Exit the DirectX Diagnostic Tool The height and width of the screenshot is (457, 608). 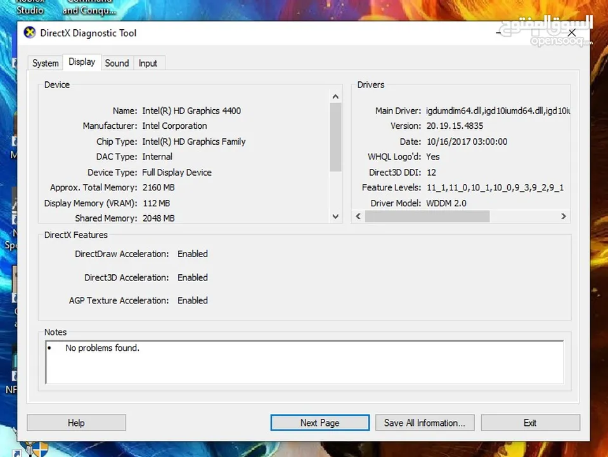531,423
